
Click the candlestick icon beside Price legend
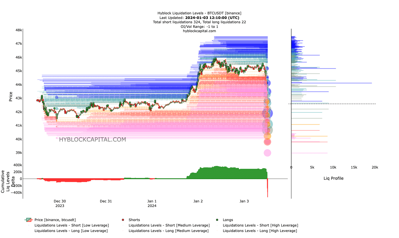[x=29, y=220]
